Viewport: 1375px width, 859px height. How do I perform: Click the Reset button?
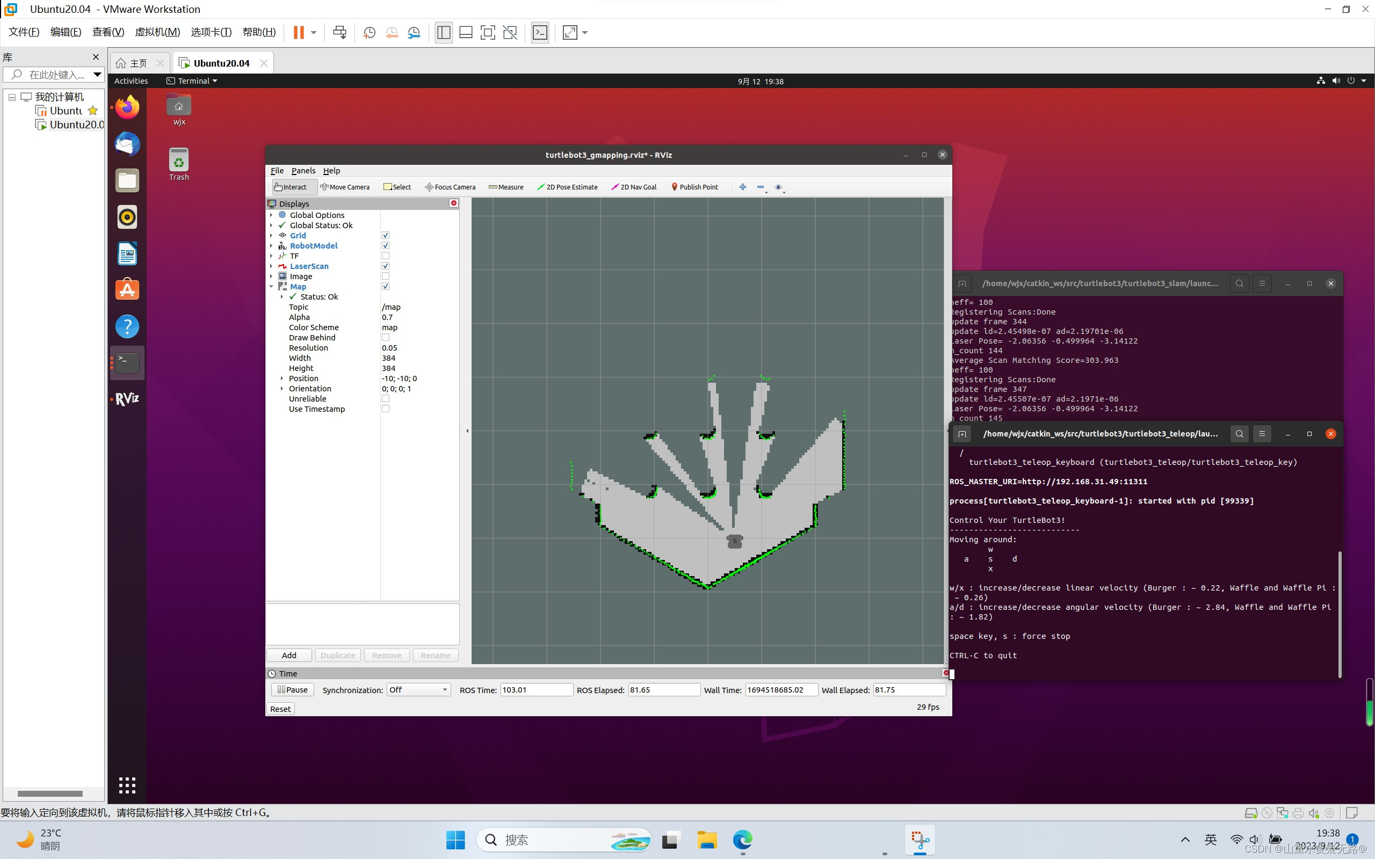280,709
